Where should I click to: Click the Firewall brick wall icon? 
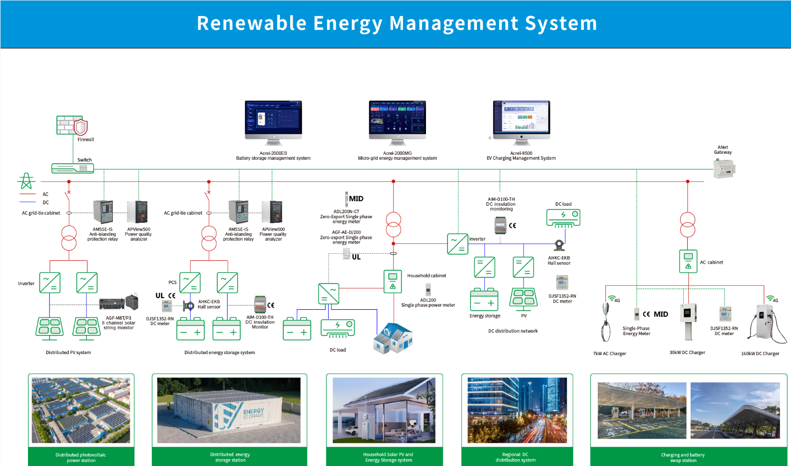point(72,125)
